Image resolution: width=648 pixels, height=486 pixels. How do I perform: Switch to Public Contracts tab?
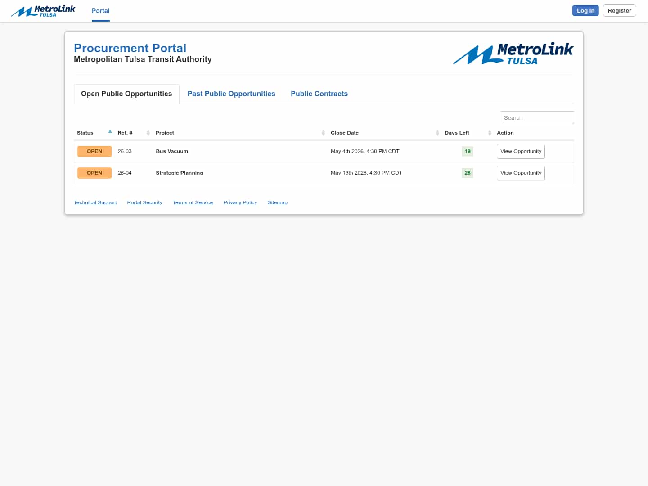[319, 94]
